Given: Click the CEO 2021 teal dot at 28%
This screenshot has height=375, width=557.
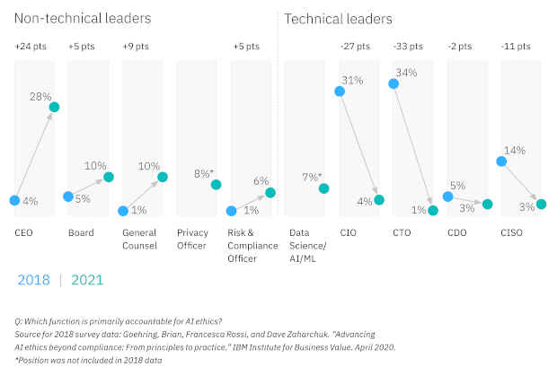Looking at the screenshot, I should (54, 107).
